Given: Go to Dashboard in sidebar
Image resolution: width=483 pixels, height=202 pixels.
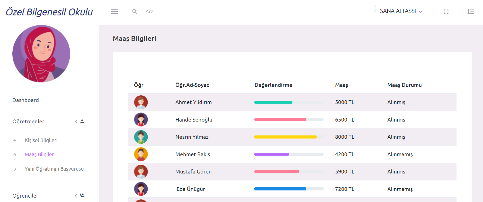Looking at the screenshot, I should [x=26, y=100].
